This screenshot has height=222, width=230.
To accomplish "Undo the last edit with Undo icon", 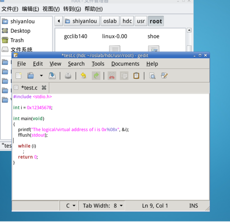I will coord(83,76).
